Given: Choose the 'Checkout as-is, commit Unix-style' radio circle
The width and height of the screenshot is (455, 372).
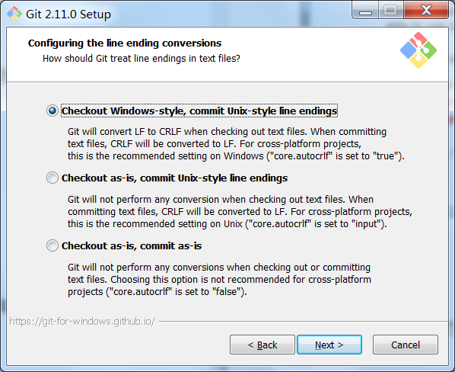Looking at the screenshot, I should point(52,178).
